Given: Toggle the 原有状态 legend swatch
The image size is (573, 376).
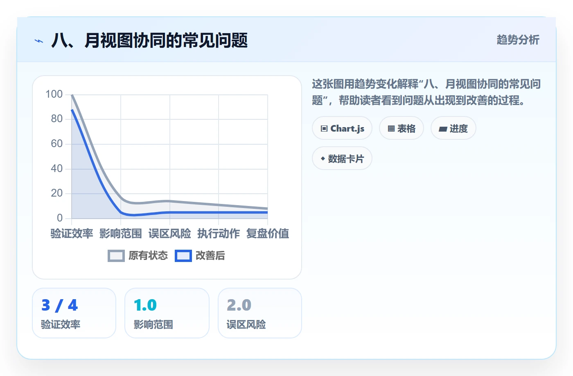Looking at the screenshot, I should 116,256.
